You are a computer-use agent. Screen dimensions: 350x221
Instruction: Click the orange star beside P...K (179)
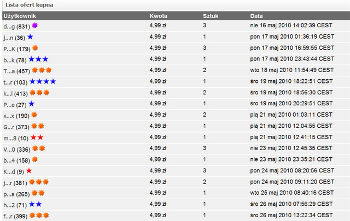tap(35, 49)
